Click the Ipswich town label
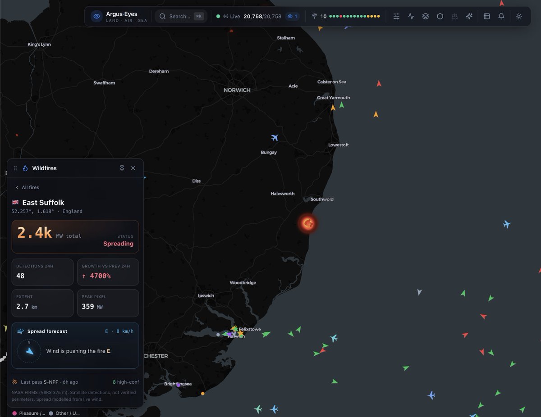This screenshot has width=541, height=417. pos(206,296)
